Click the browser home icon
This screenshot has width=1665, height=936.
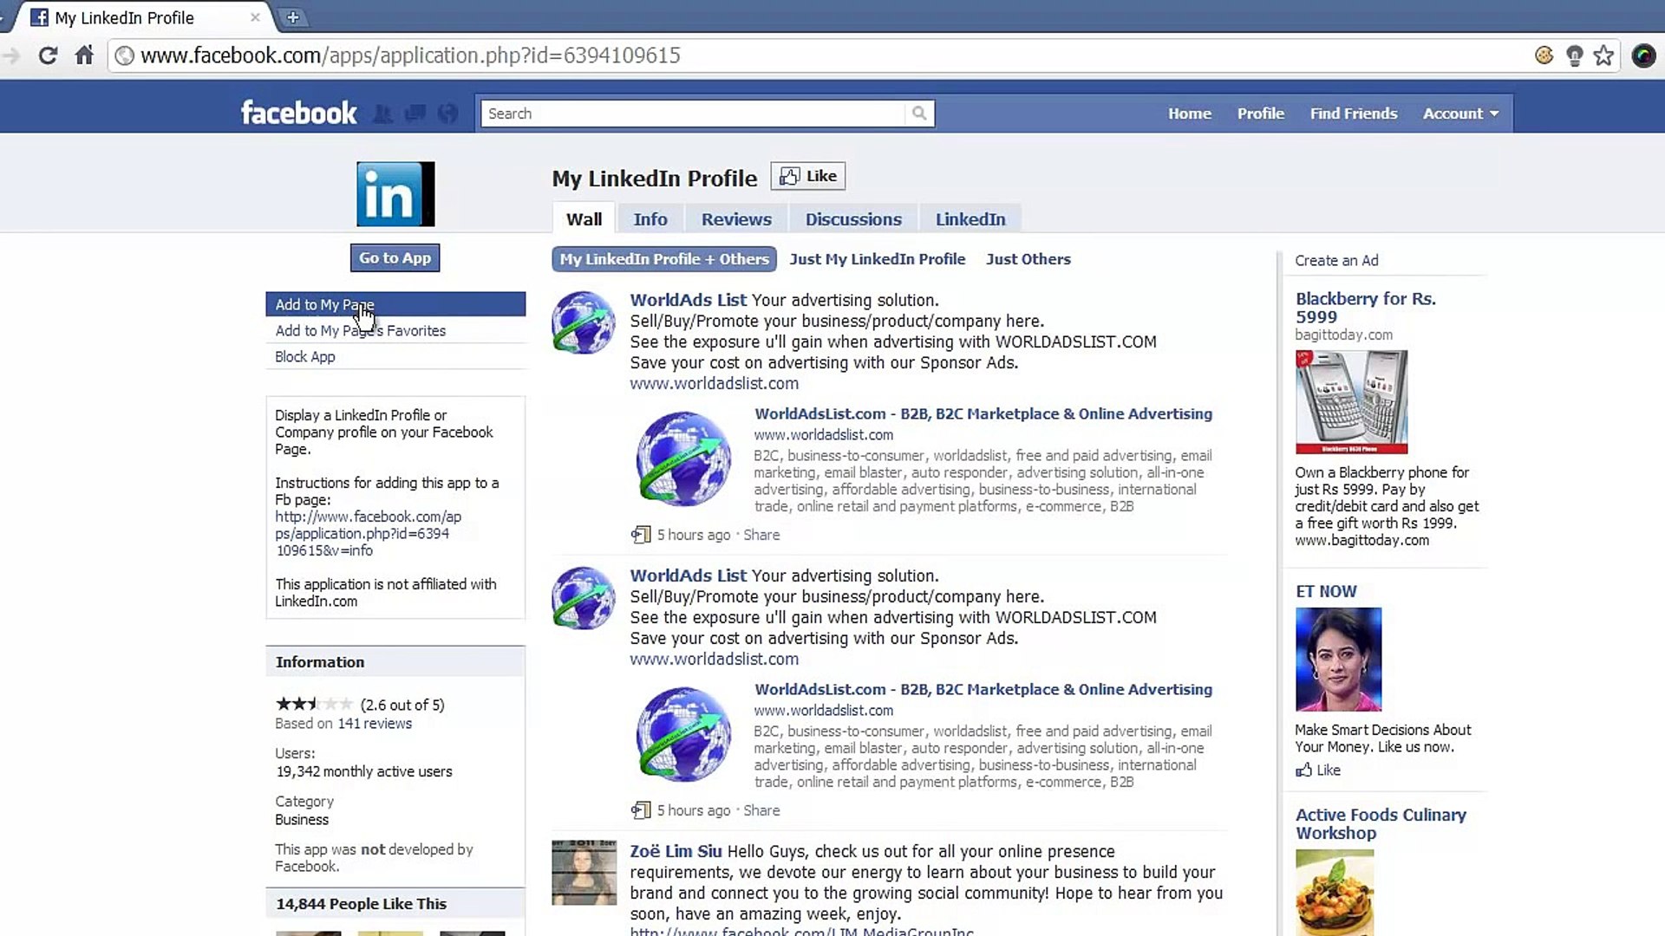pyautogui.click(x=84, y=55)
